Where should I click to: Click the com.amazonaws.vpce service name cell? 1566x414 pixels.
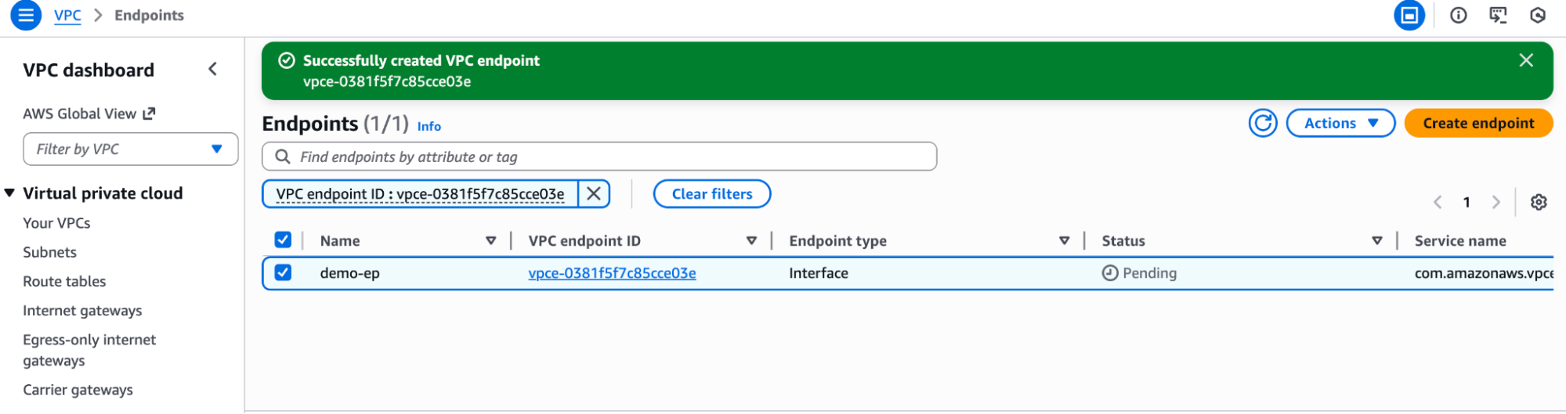[1484, 272]
